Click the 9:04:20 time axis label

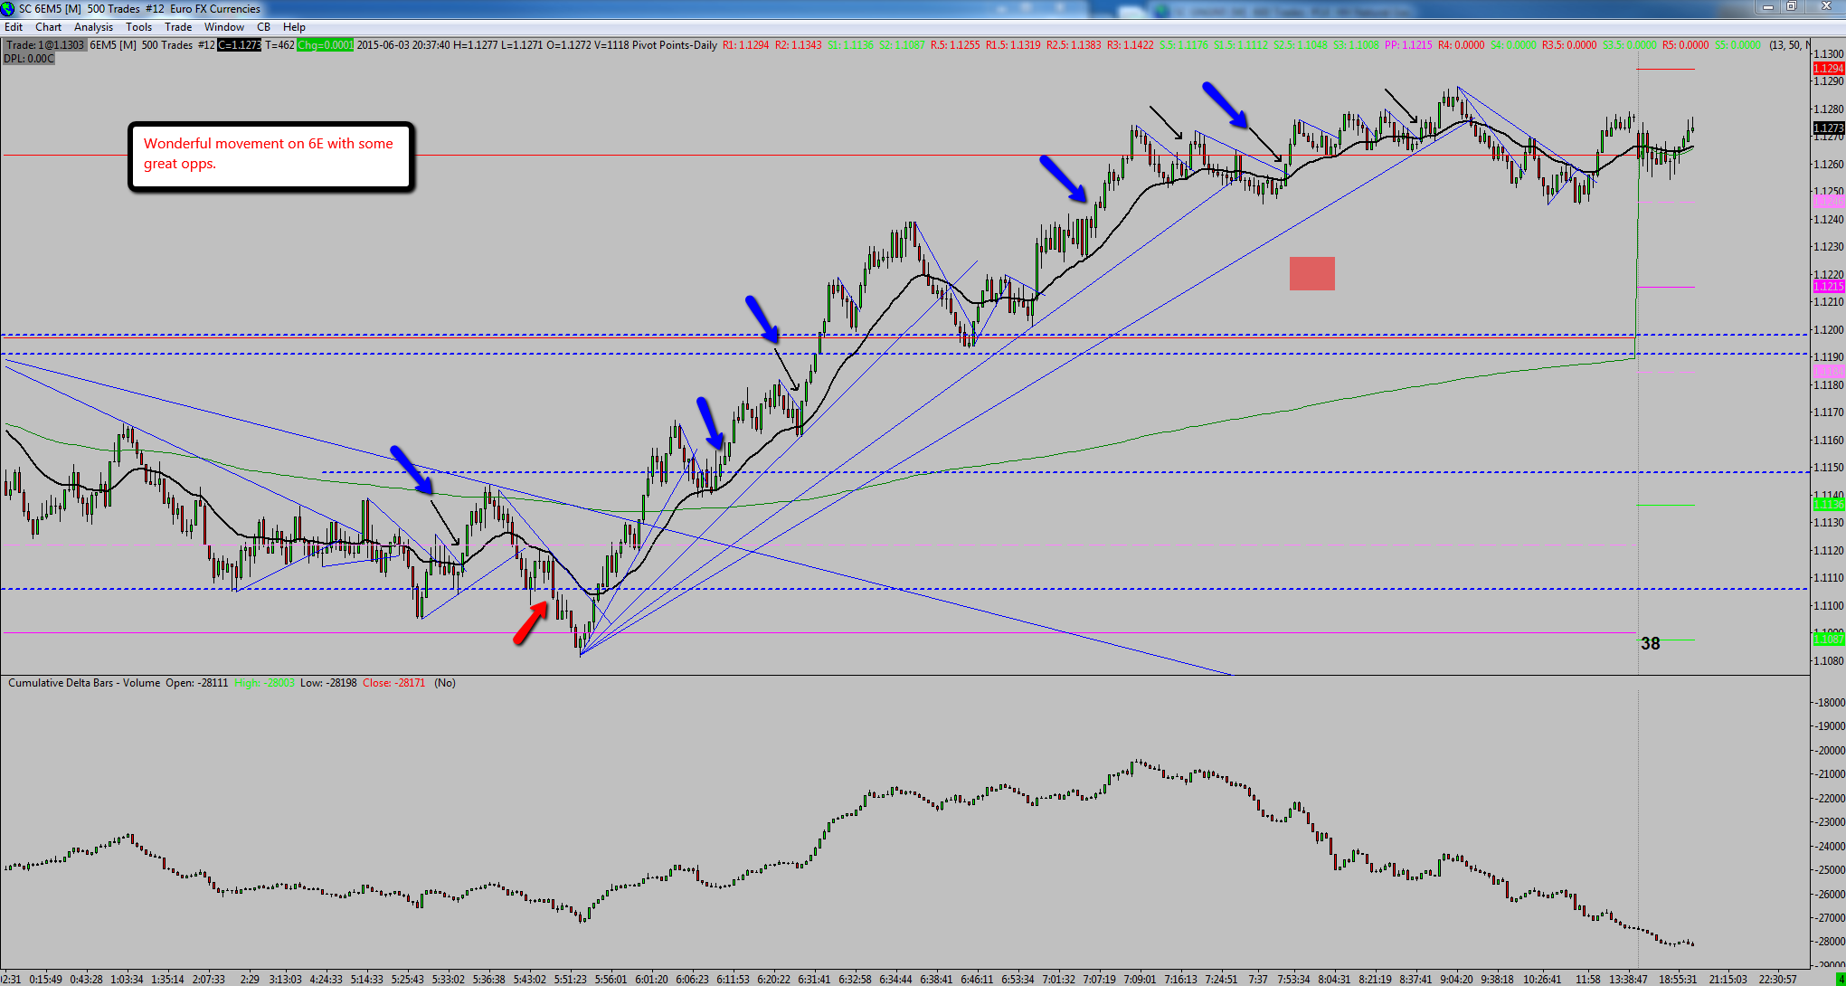[1456, 979]
